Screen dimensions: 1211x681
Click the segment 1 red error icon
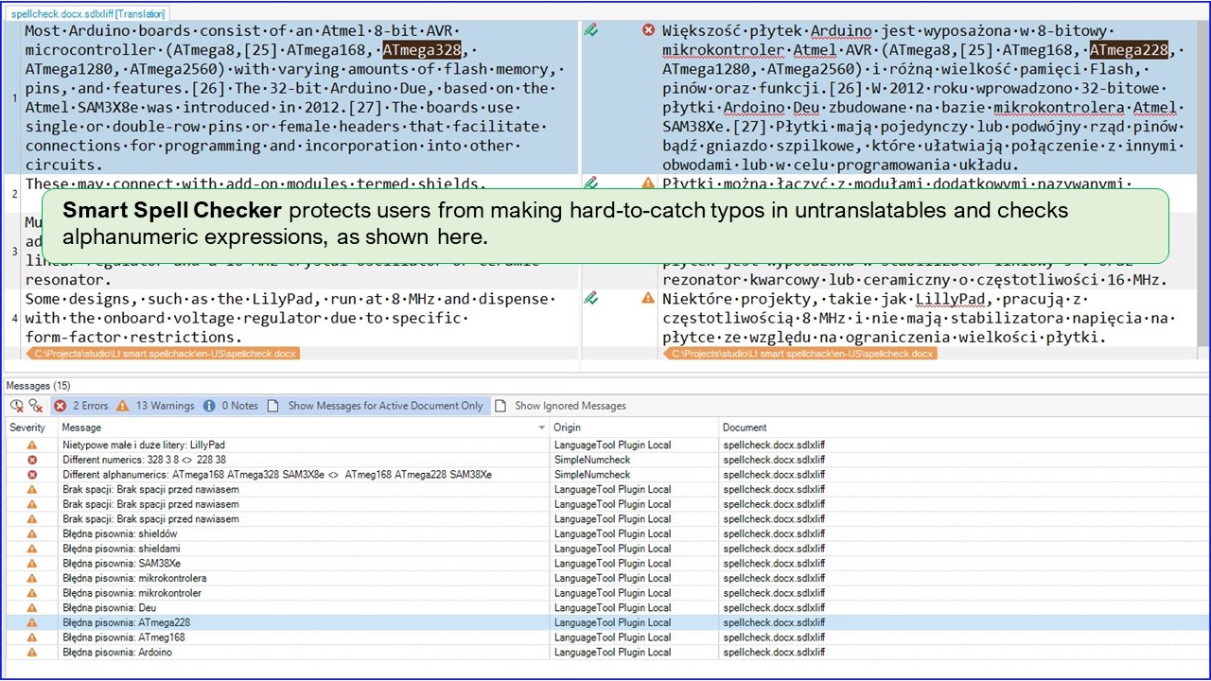click(x=648, y=30)
